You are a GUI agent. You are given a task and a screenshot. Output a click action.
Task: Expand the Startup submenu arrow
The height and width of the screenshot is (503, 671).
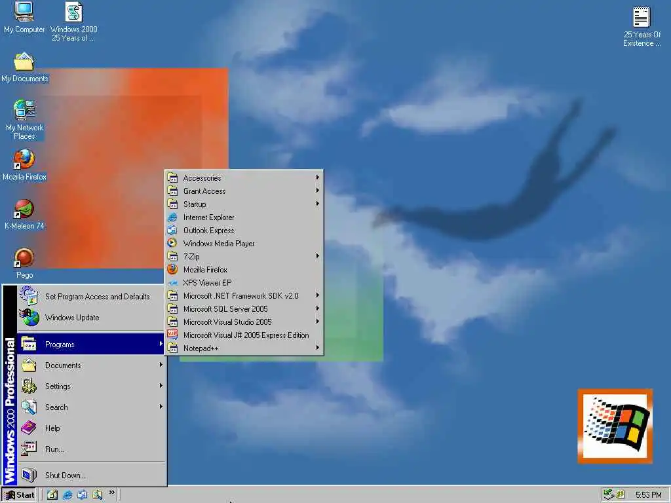pos(317,204)
